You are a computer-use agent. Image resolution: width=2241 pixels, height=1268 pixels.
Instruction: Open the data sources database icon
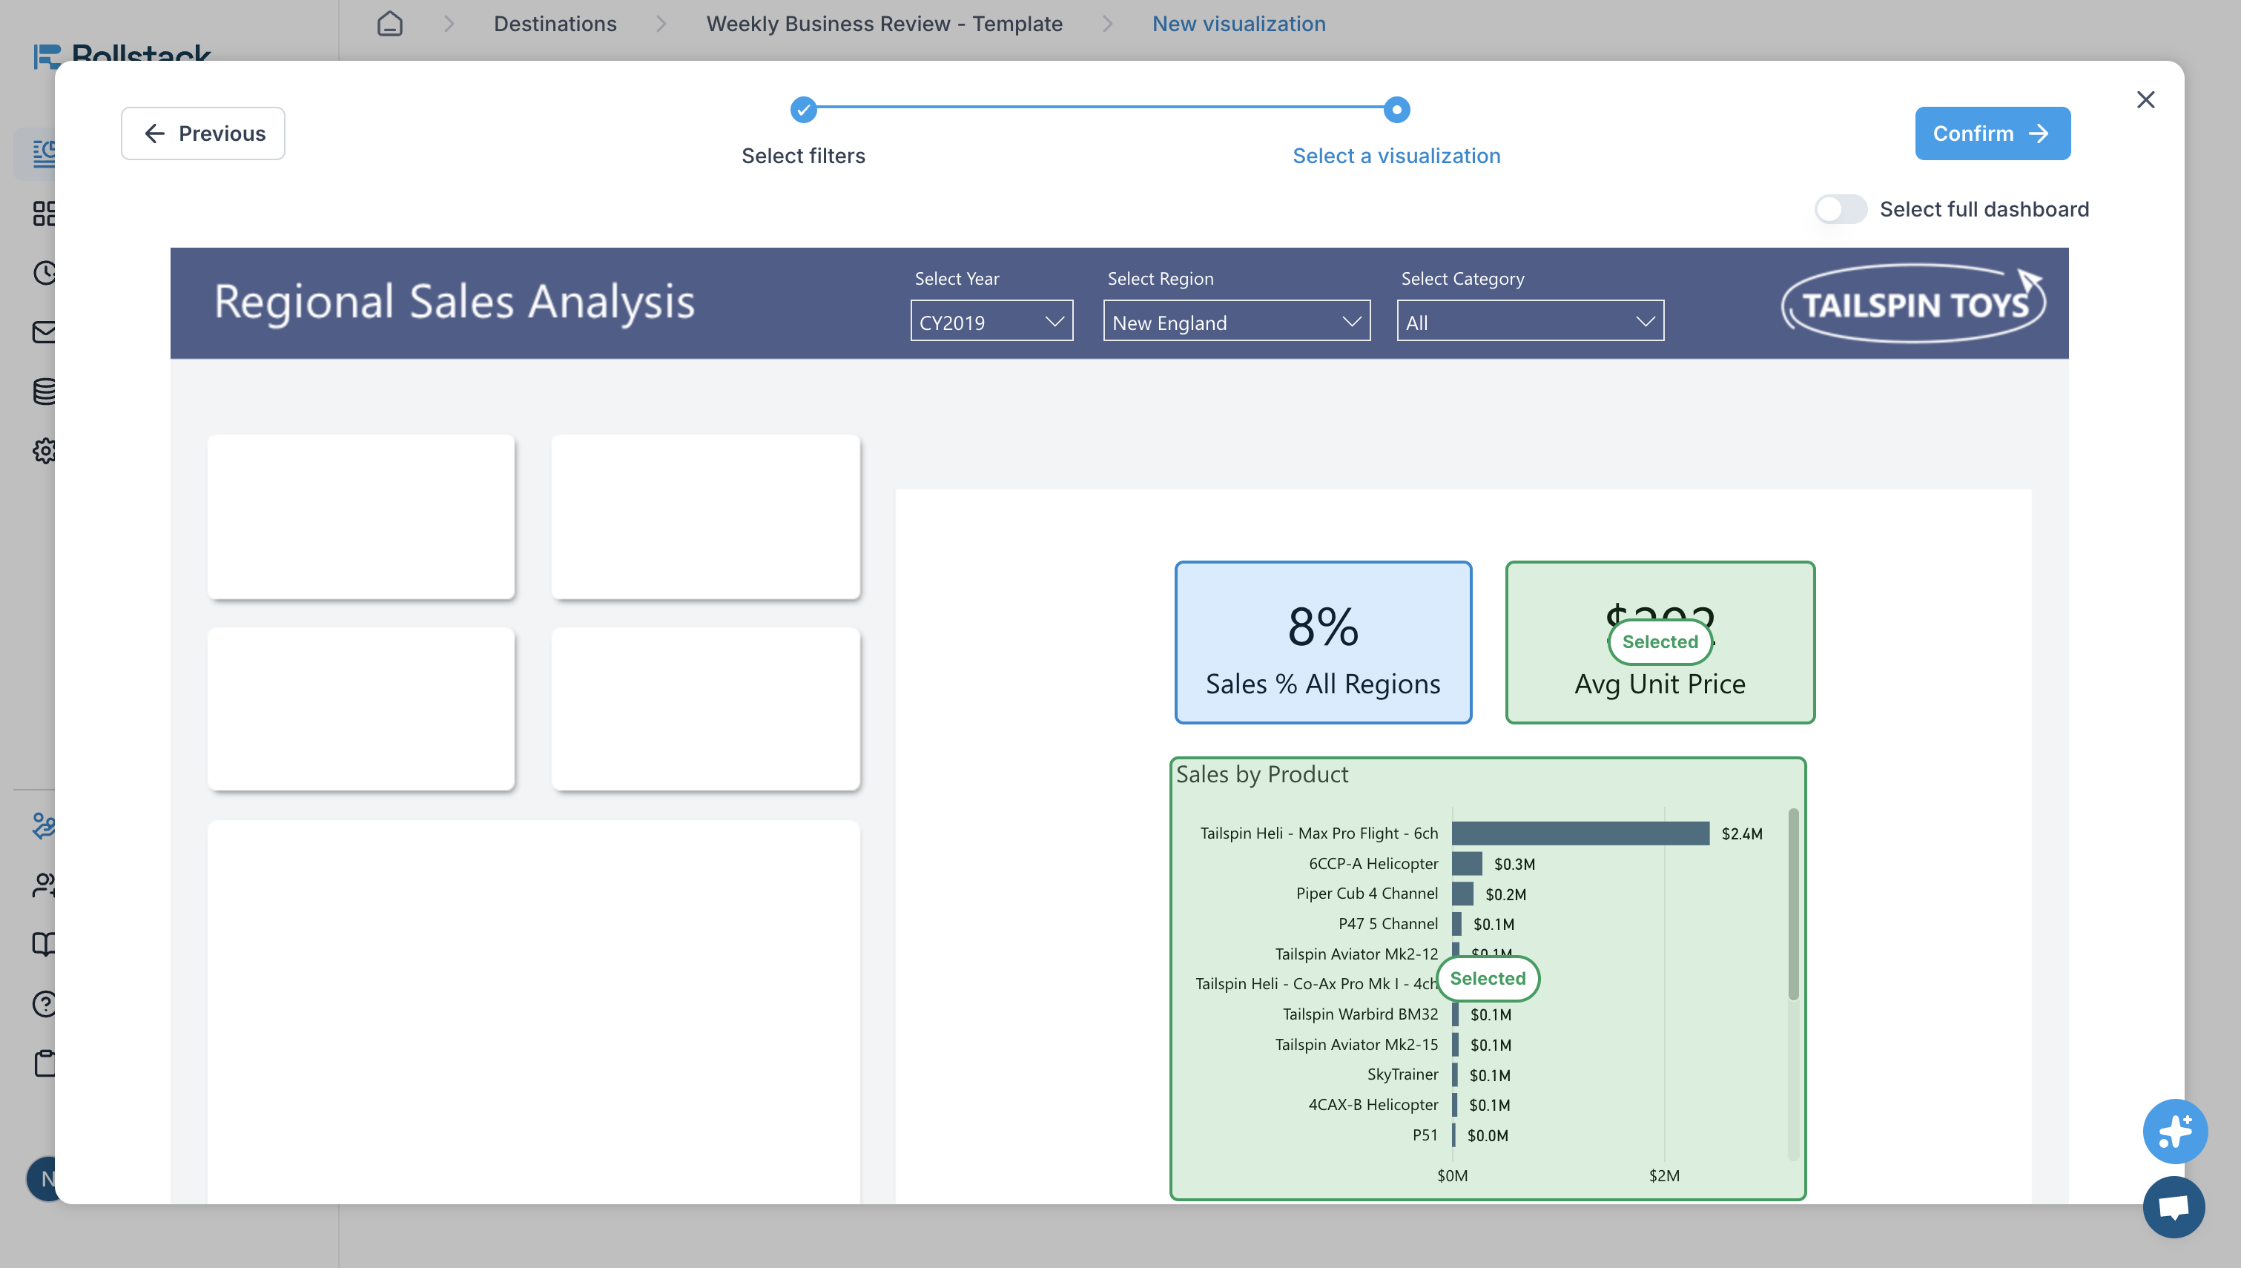tap(45, 391)
